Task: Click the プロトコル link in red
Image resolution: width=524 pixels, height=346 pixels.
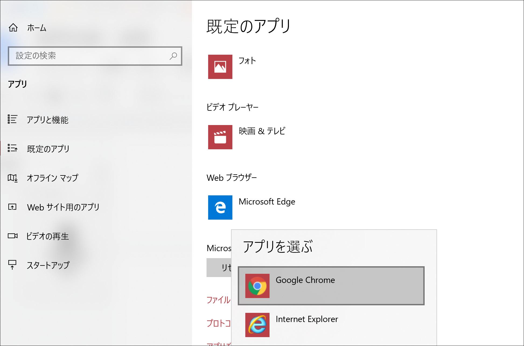Action: pos(218,323)
